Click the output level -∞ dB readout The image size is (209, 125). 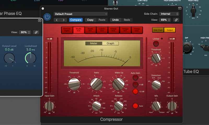(172, 39)
